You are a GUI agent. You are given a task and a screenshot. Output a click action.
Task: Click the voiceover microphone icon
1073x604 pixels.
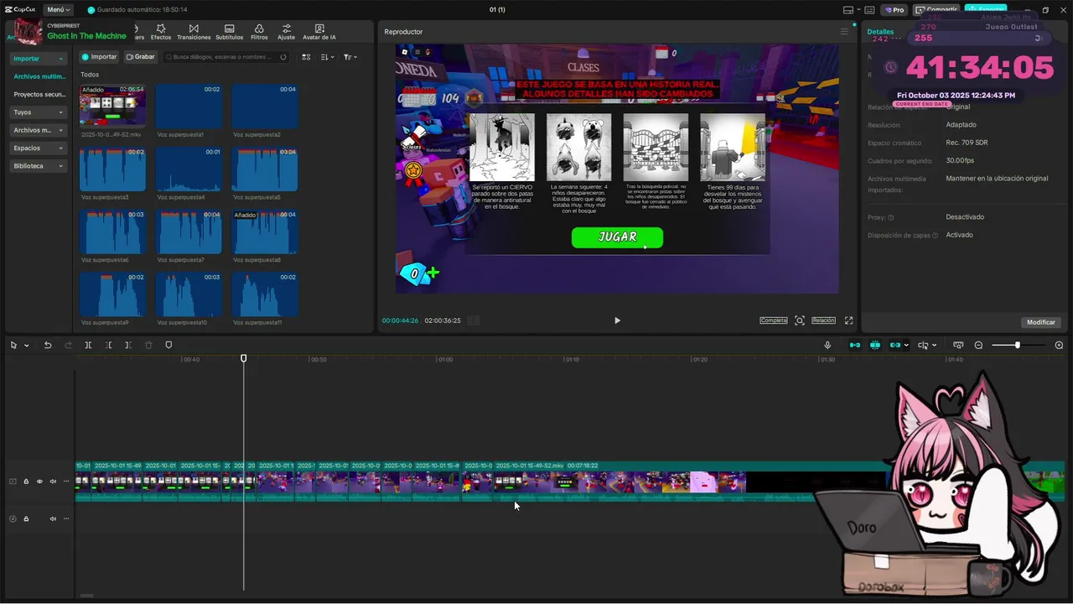point(827,346)
